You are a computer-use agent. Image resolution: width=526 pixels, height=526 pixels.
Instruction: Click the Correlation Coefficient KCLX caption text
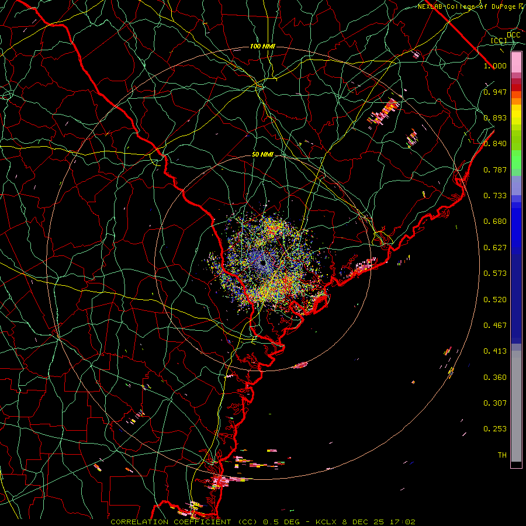pos(263,522)
